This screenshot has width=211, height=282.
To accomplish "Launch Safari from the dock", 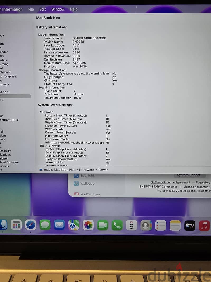I will [x=31, y=225].
